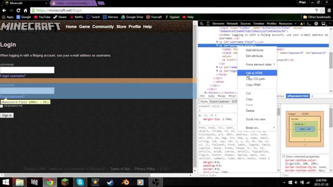Click the Blender icon in the taskbar
The image size is (333, 187).
125,182
